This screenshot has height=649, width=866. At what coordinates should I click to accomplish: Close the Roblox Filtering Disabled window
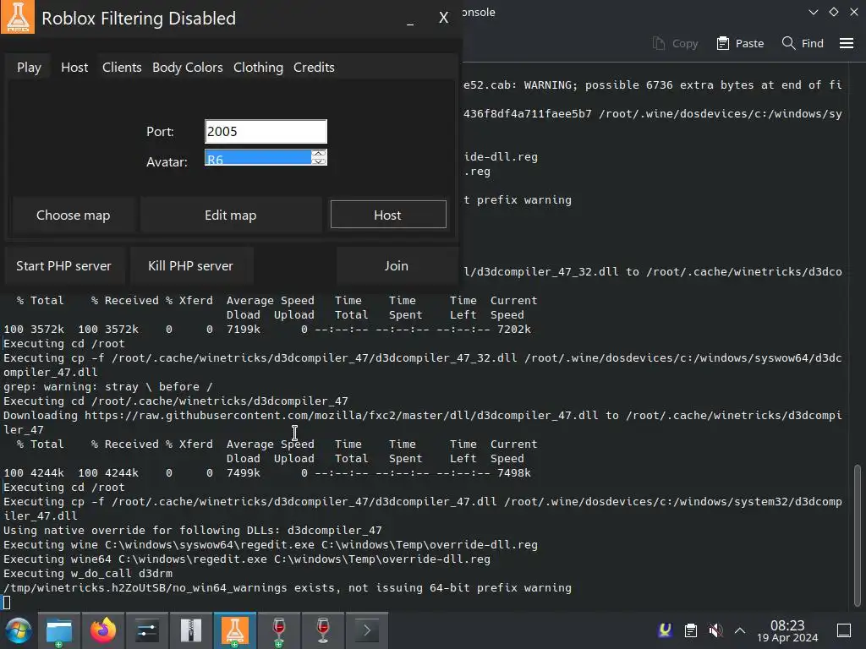pos(443,18)
